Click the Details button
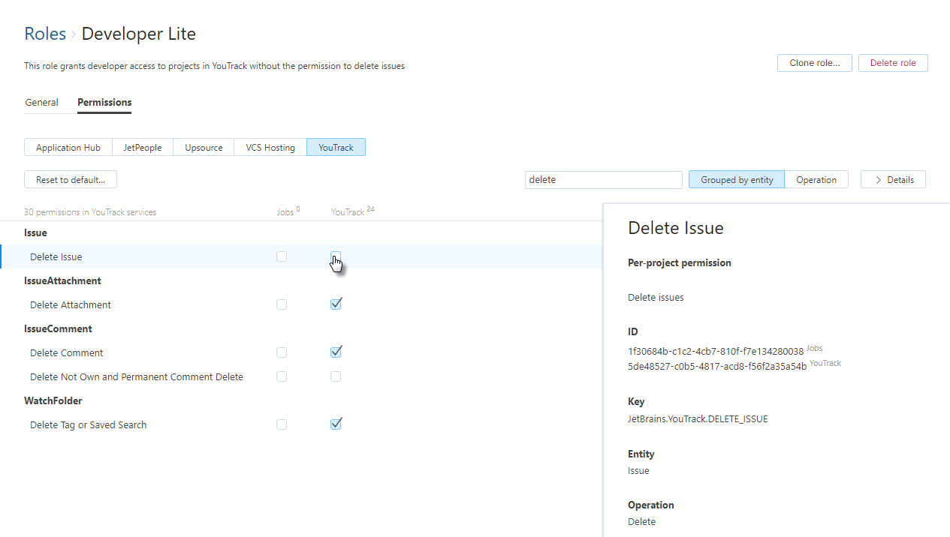 pos(899,179)
